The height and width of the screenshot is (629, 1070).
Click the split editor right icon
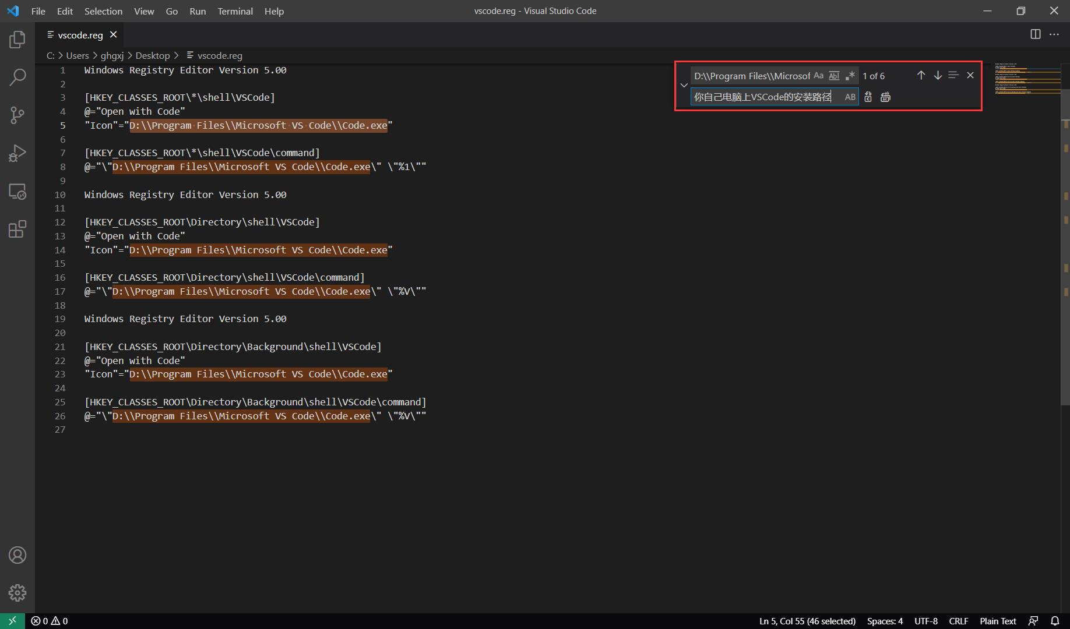(1036, 34)
